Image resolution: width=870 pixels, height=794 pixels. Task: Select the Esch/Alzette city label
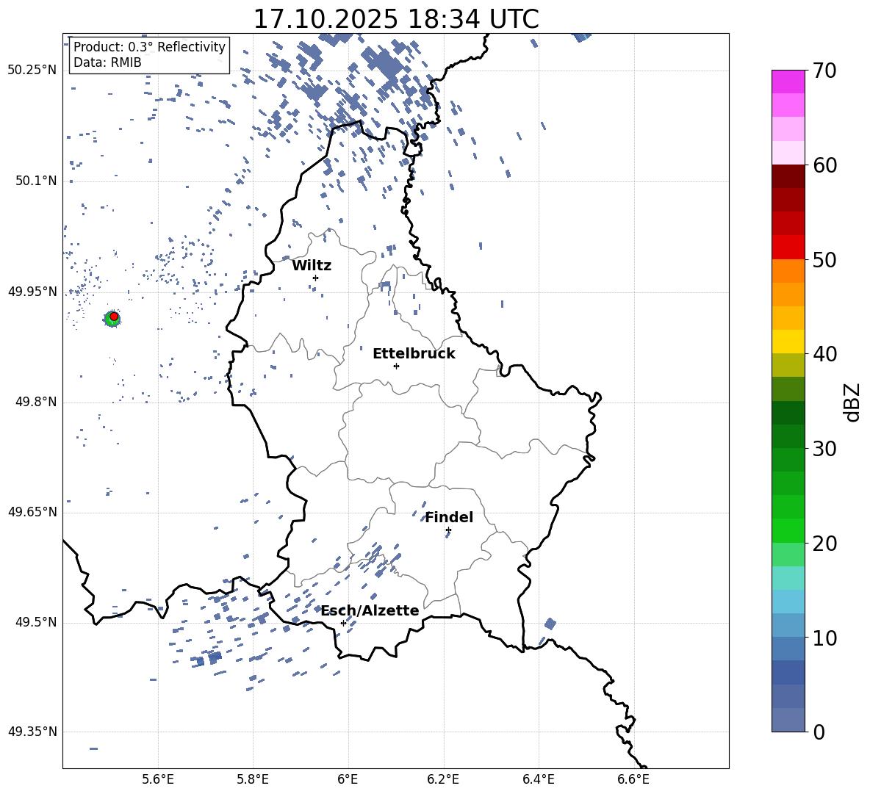coord(370,610)
